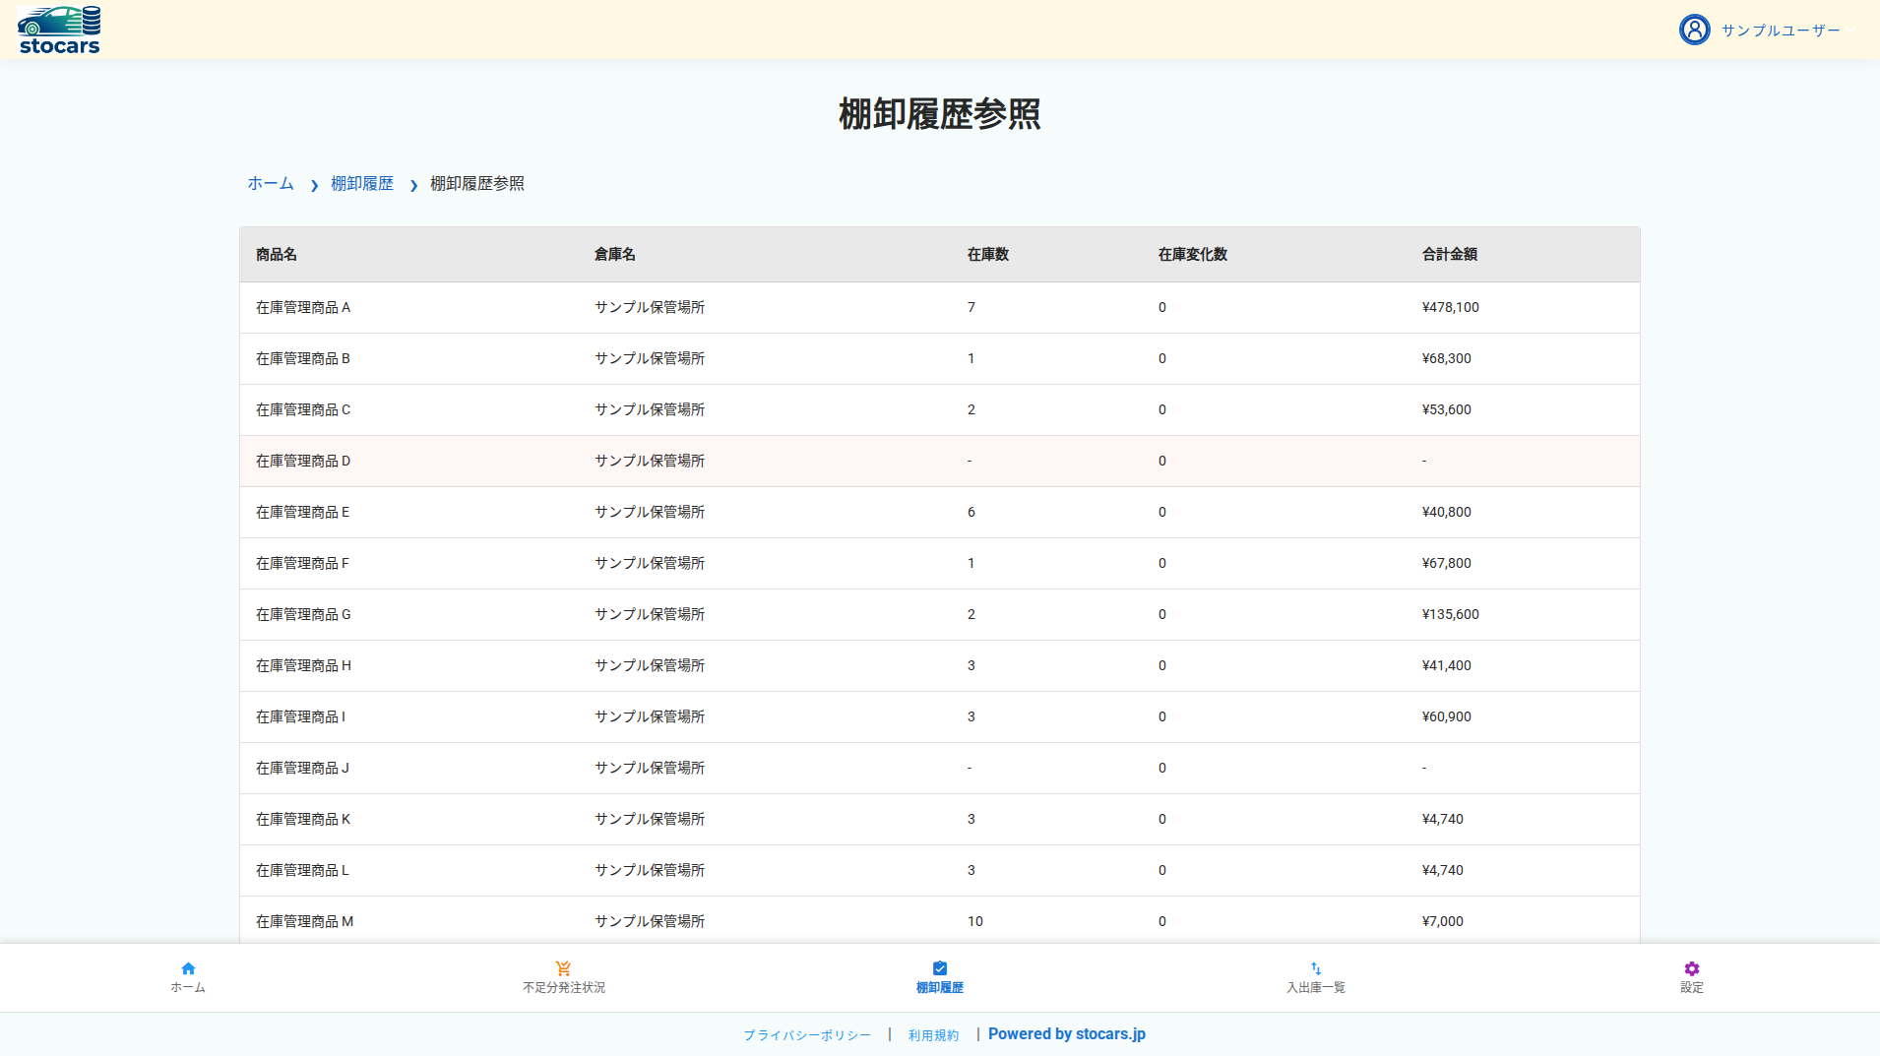Click the 合計金額 column header
The image size is (1880, 1056).
1450,254
